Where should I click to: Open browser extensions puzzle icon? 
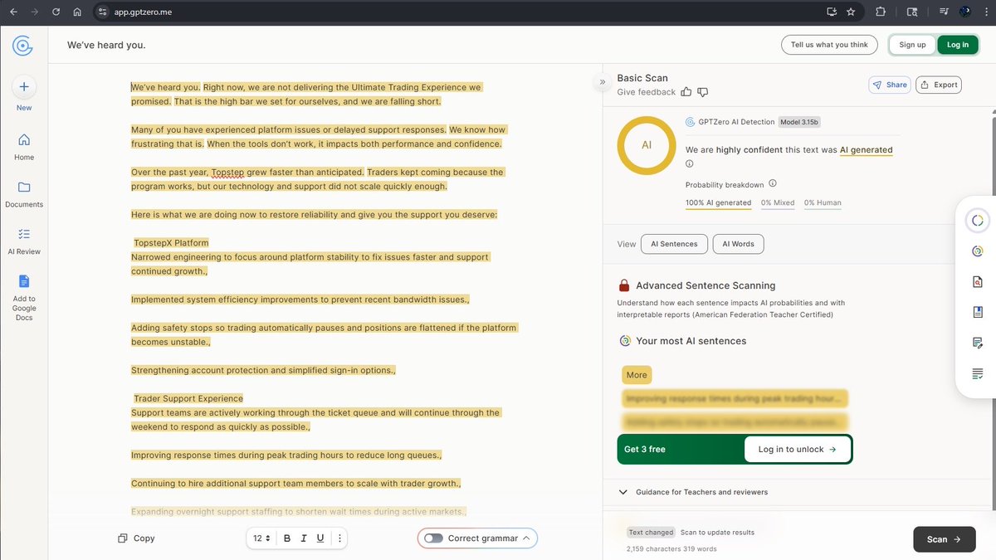coord(881,12)
